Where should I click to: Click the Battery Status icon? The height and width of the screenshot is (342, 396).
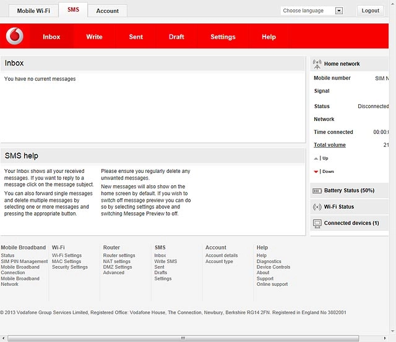(317, 191)
